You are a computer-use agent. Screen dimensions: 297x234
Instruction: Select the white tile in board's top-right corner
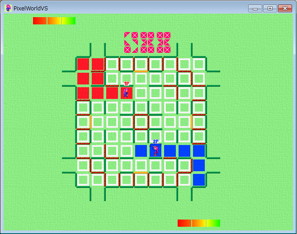199,64
